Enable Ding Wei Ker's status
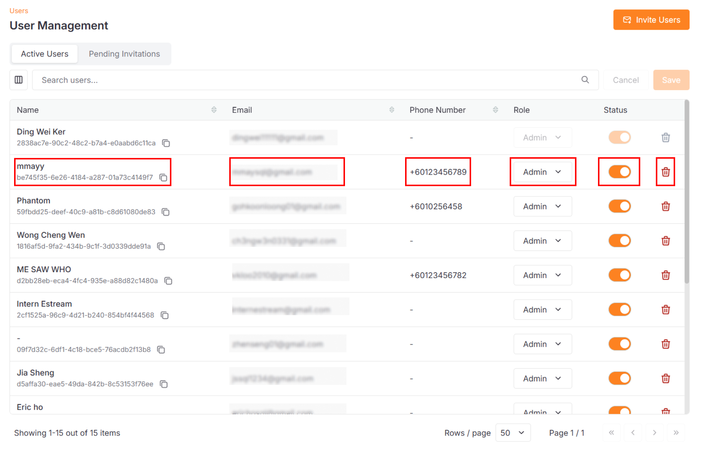Viewport: 710px width, 462px height. tap(619, 137)
